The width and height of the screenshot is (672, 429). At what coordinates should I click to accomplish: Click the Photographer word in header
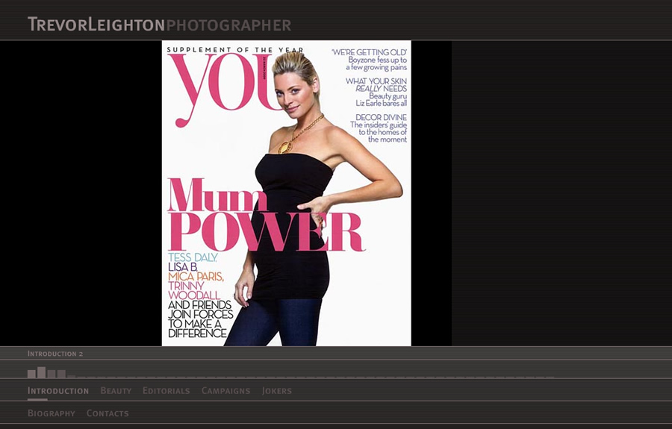(x=228, y=25)
